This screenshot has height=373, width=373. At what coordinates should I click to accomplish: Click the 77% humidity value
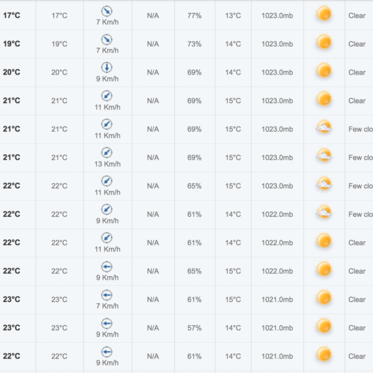(194, 16)
